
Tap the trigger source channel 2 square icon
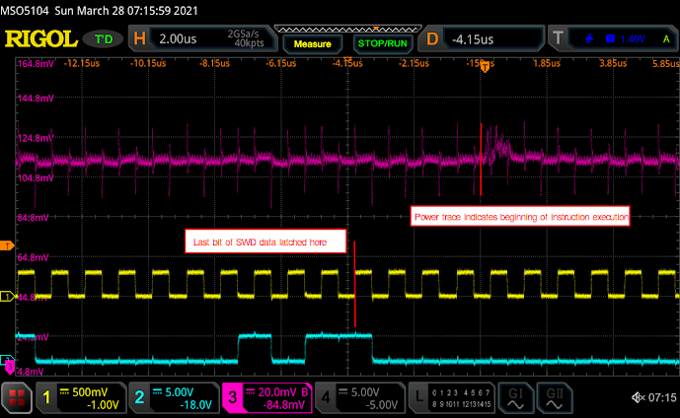(610, 38)
